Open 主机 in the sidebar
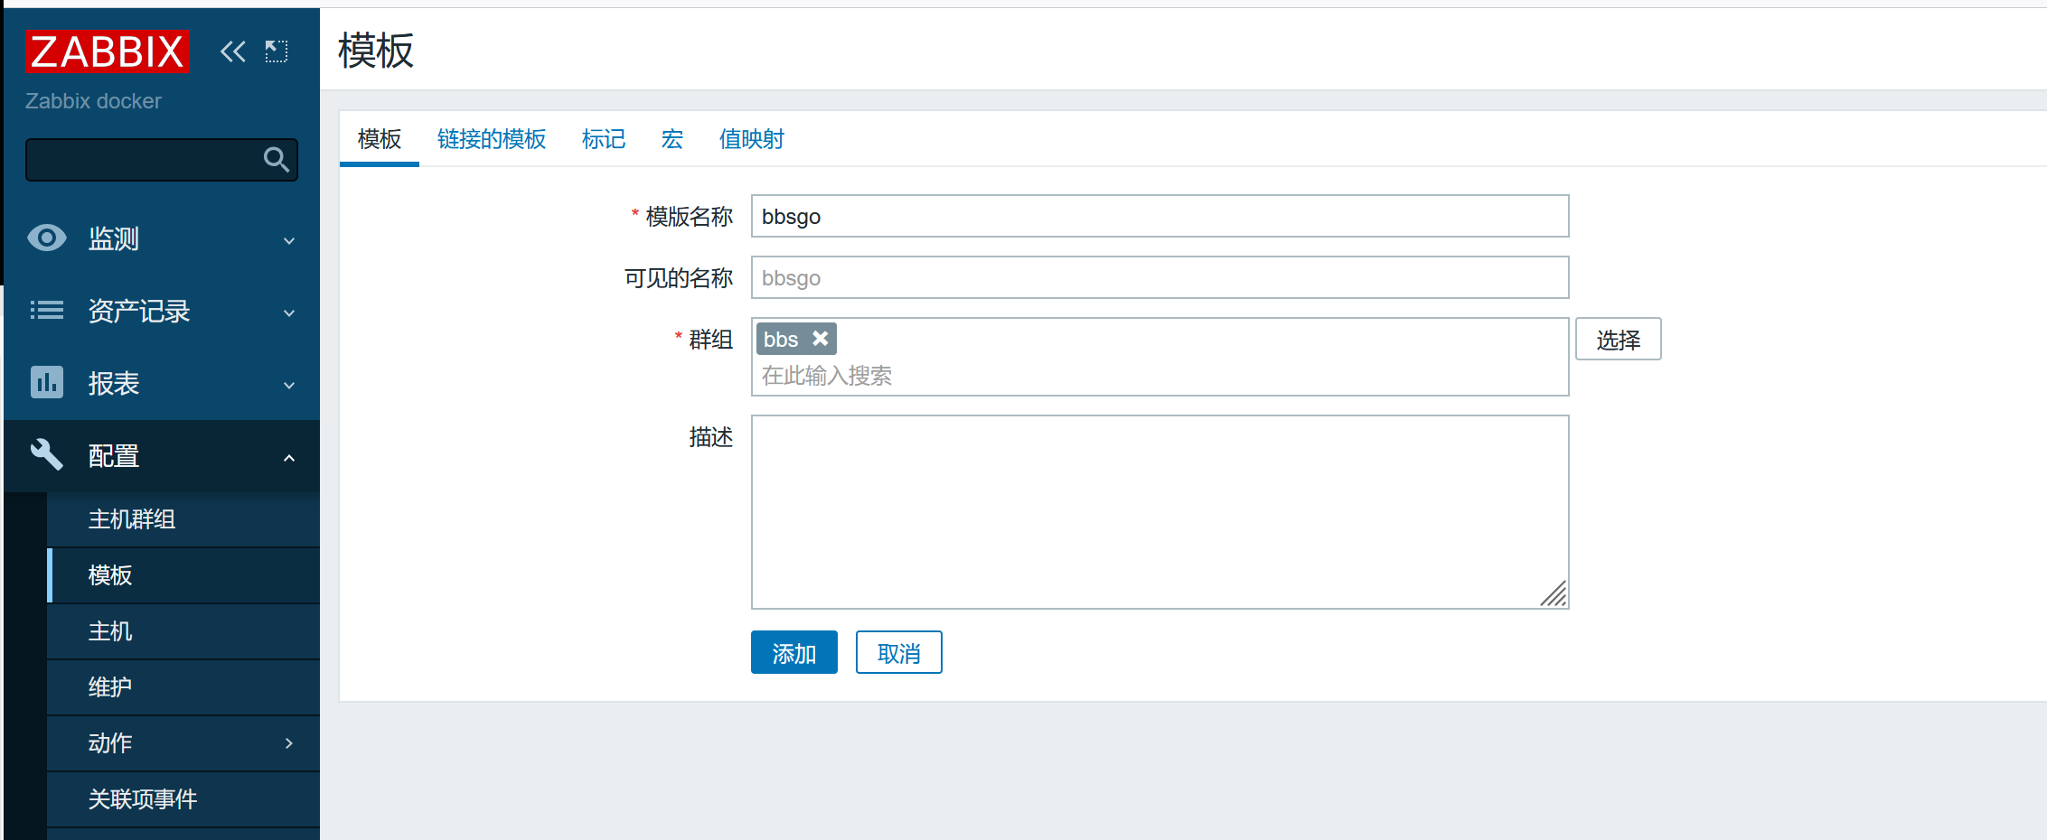Screen dimensions: 2047x840 (183, 631)
